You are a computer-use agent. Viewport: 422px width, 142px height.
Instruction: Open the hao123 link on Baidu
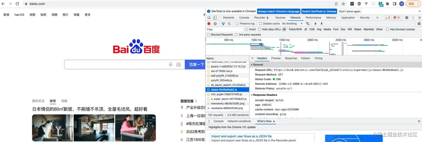(x=19, y=15)
